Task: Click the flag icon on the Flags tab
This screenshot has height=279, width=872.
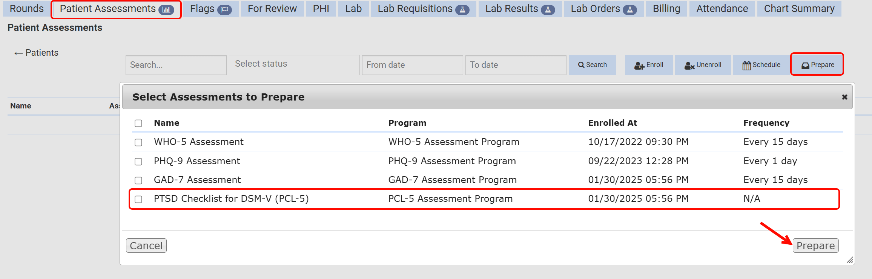Action: click(x=224, y=9)
